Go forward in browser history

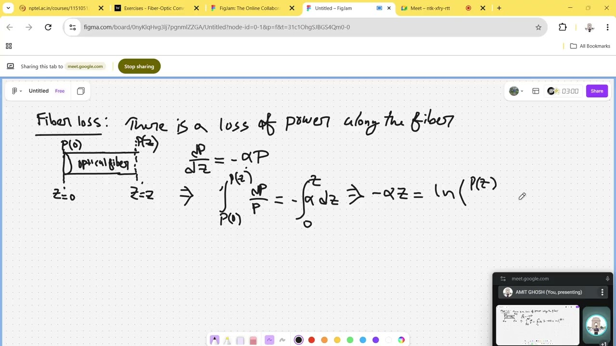coord(29,27)
